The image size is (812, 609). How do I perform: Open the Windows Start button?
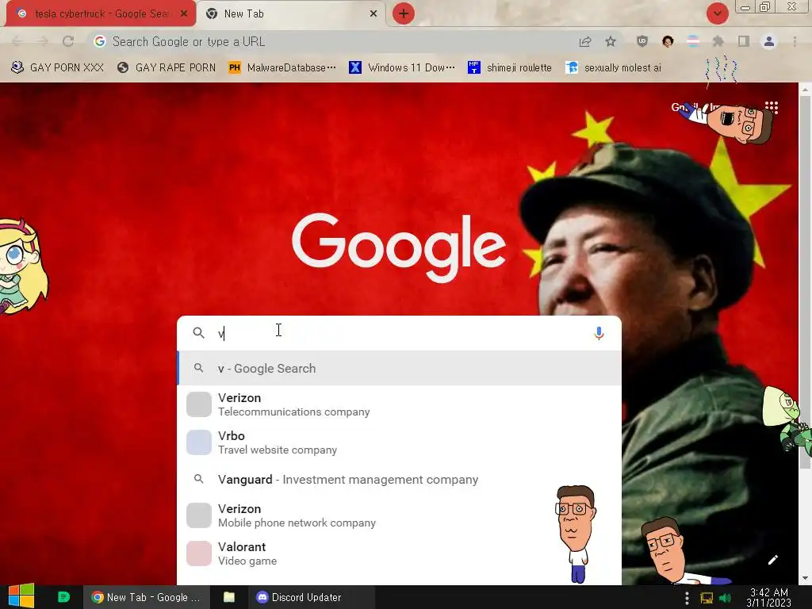pos(21,596)
